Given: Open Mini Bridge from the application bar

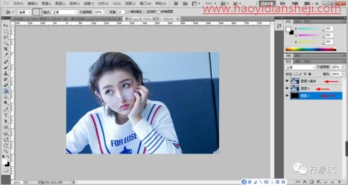Looking at the screenshot, I should pyautogui.click(x=185, y=3).
